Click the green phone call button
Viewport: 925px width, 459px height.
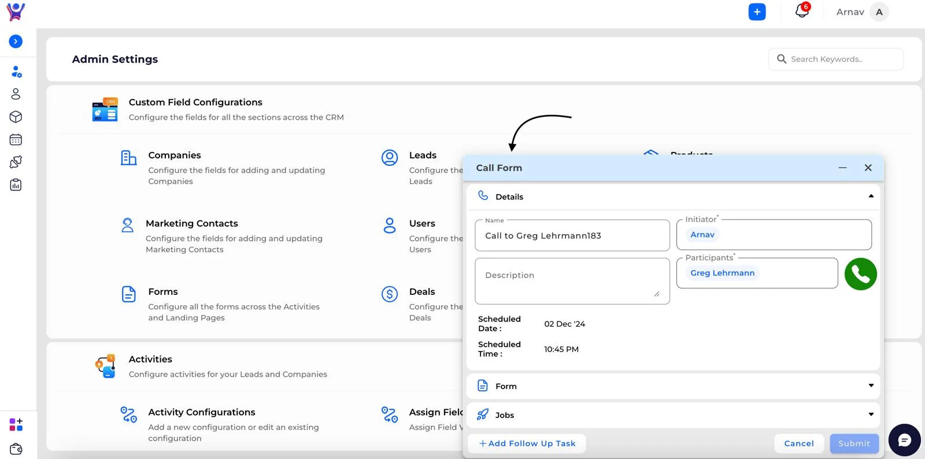860,274
